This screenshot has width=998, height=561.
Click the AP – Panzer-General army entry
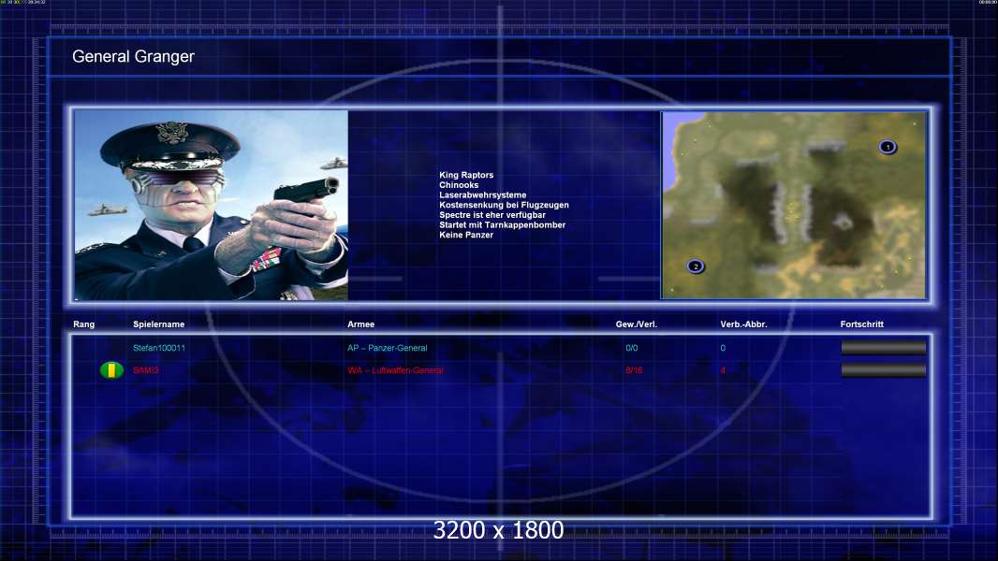tap(387, 348)
